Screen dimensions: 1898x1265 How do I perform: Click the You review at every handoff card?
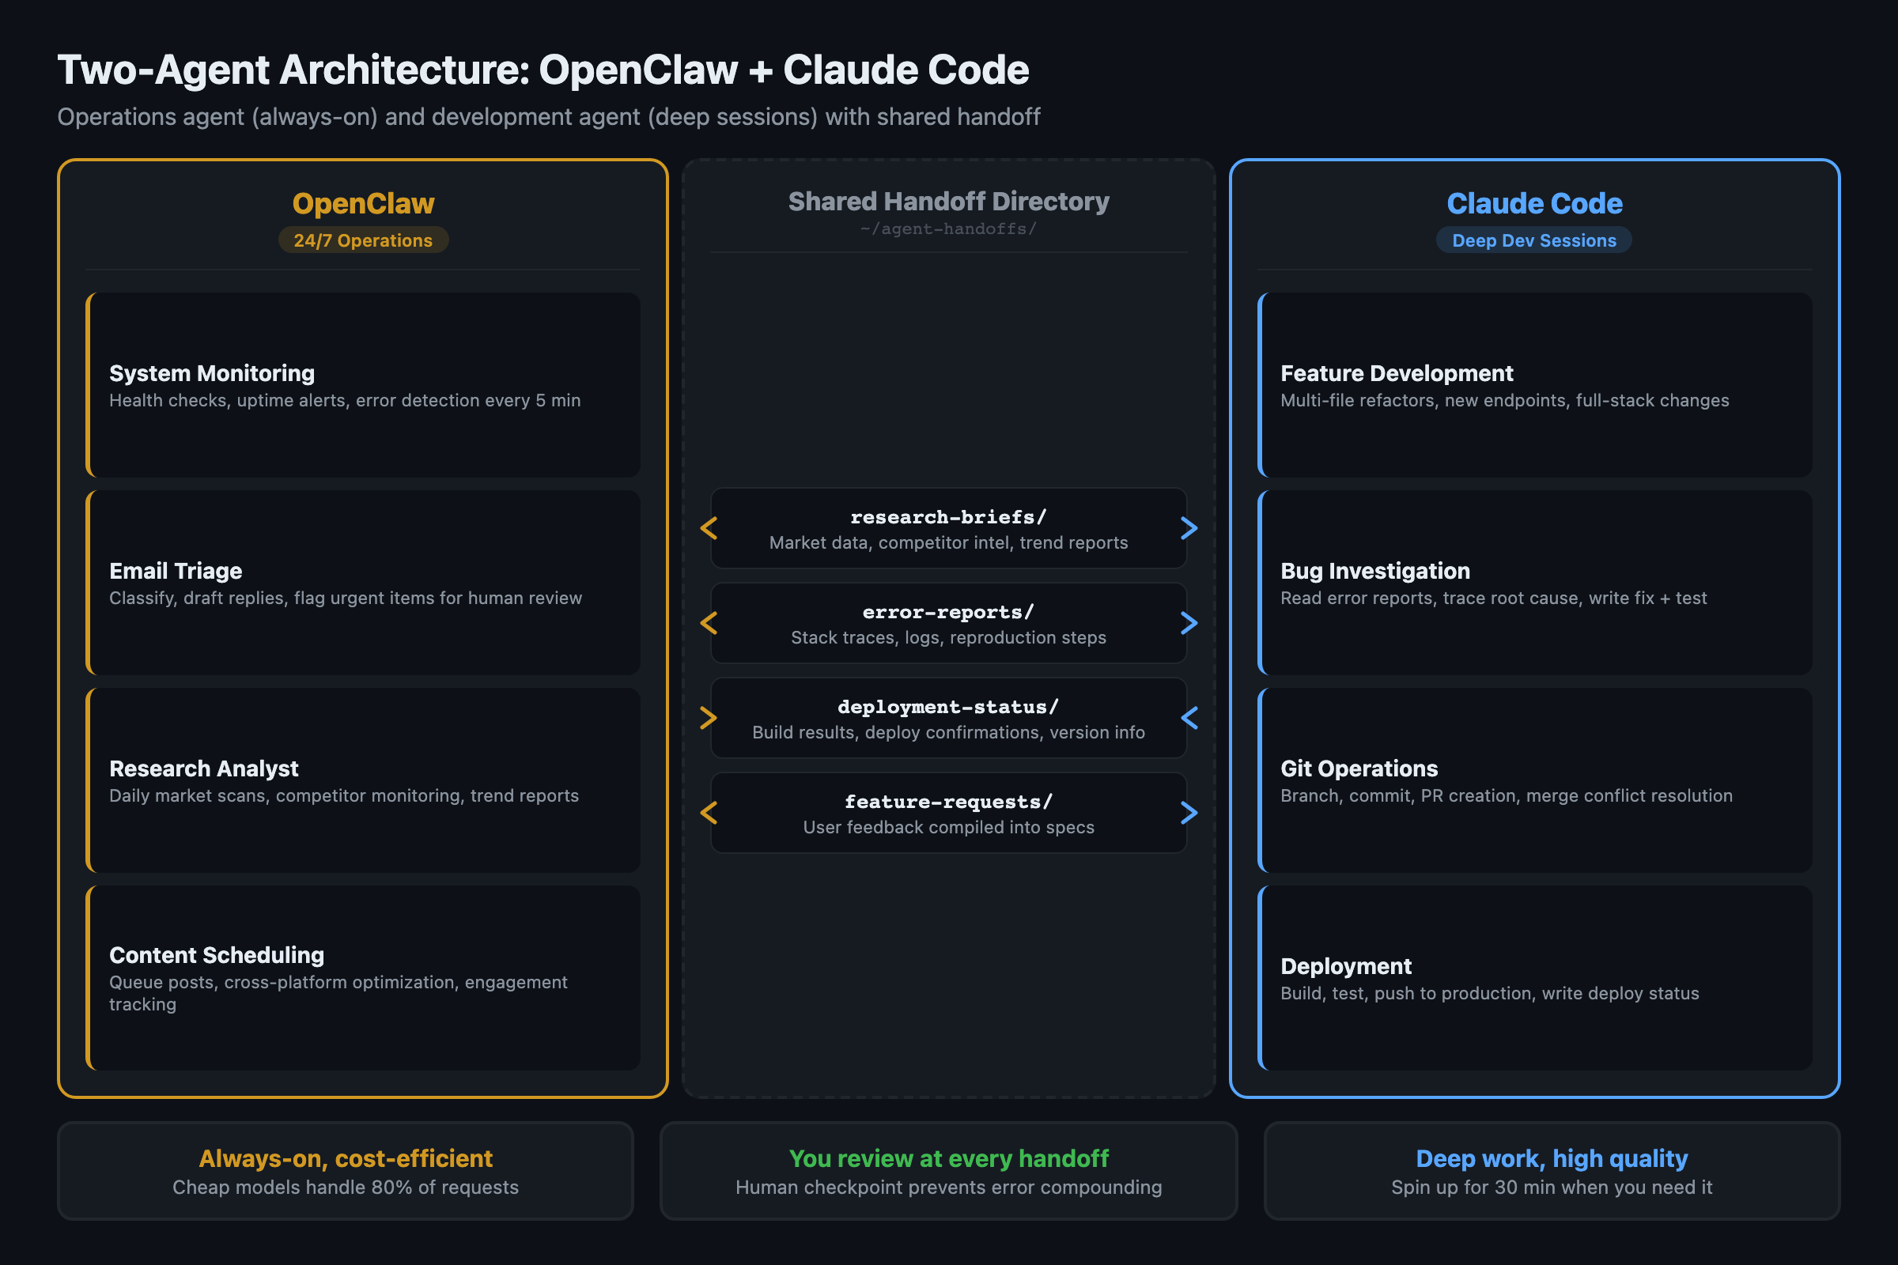[948, 1171]
